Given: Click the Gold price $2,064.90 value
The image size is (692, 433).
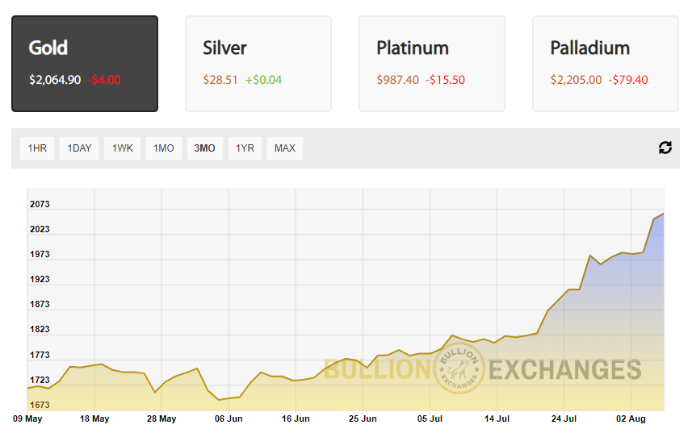Looking at the screenshot, I should pos(55,80).
